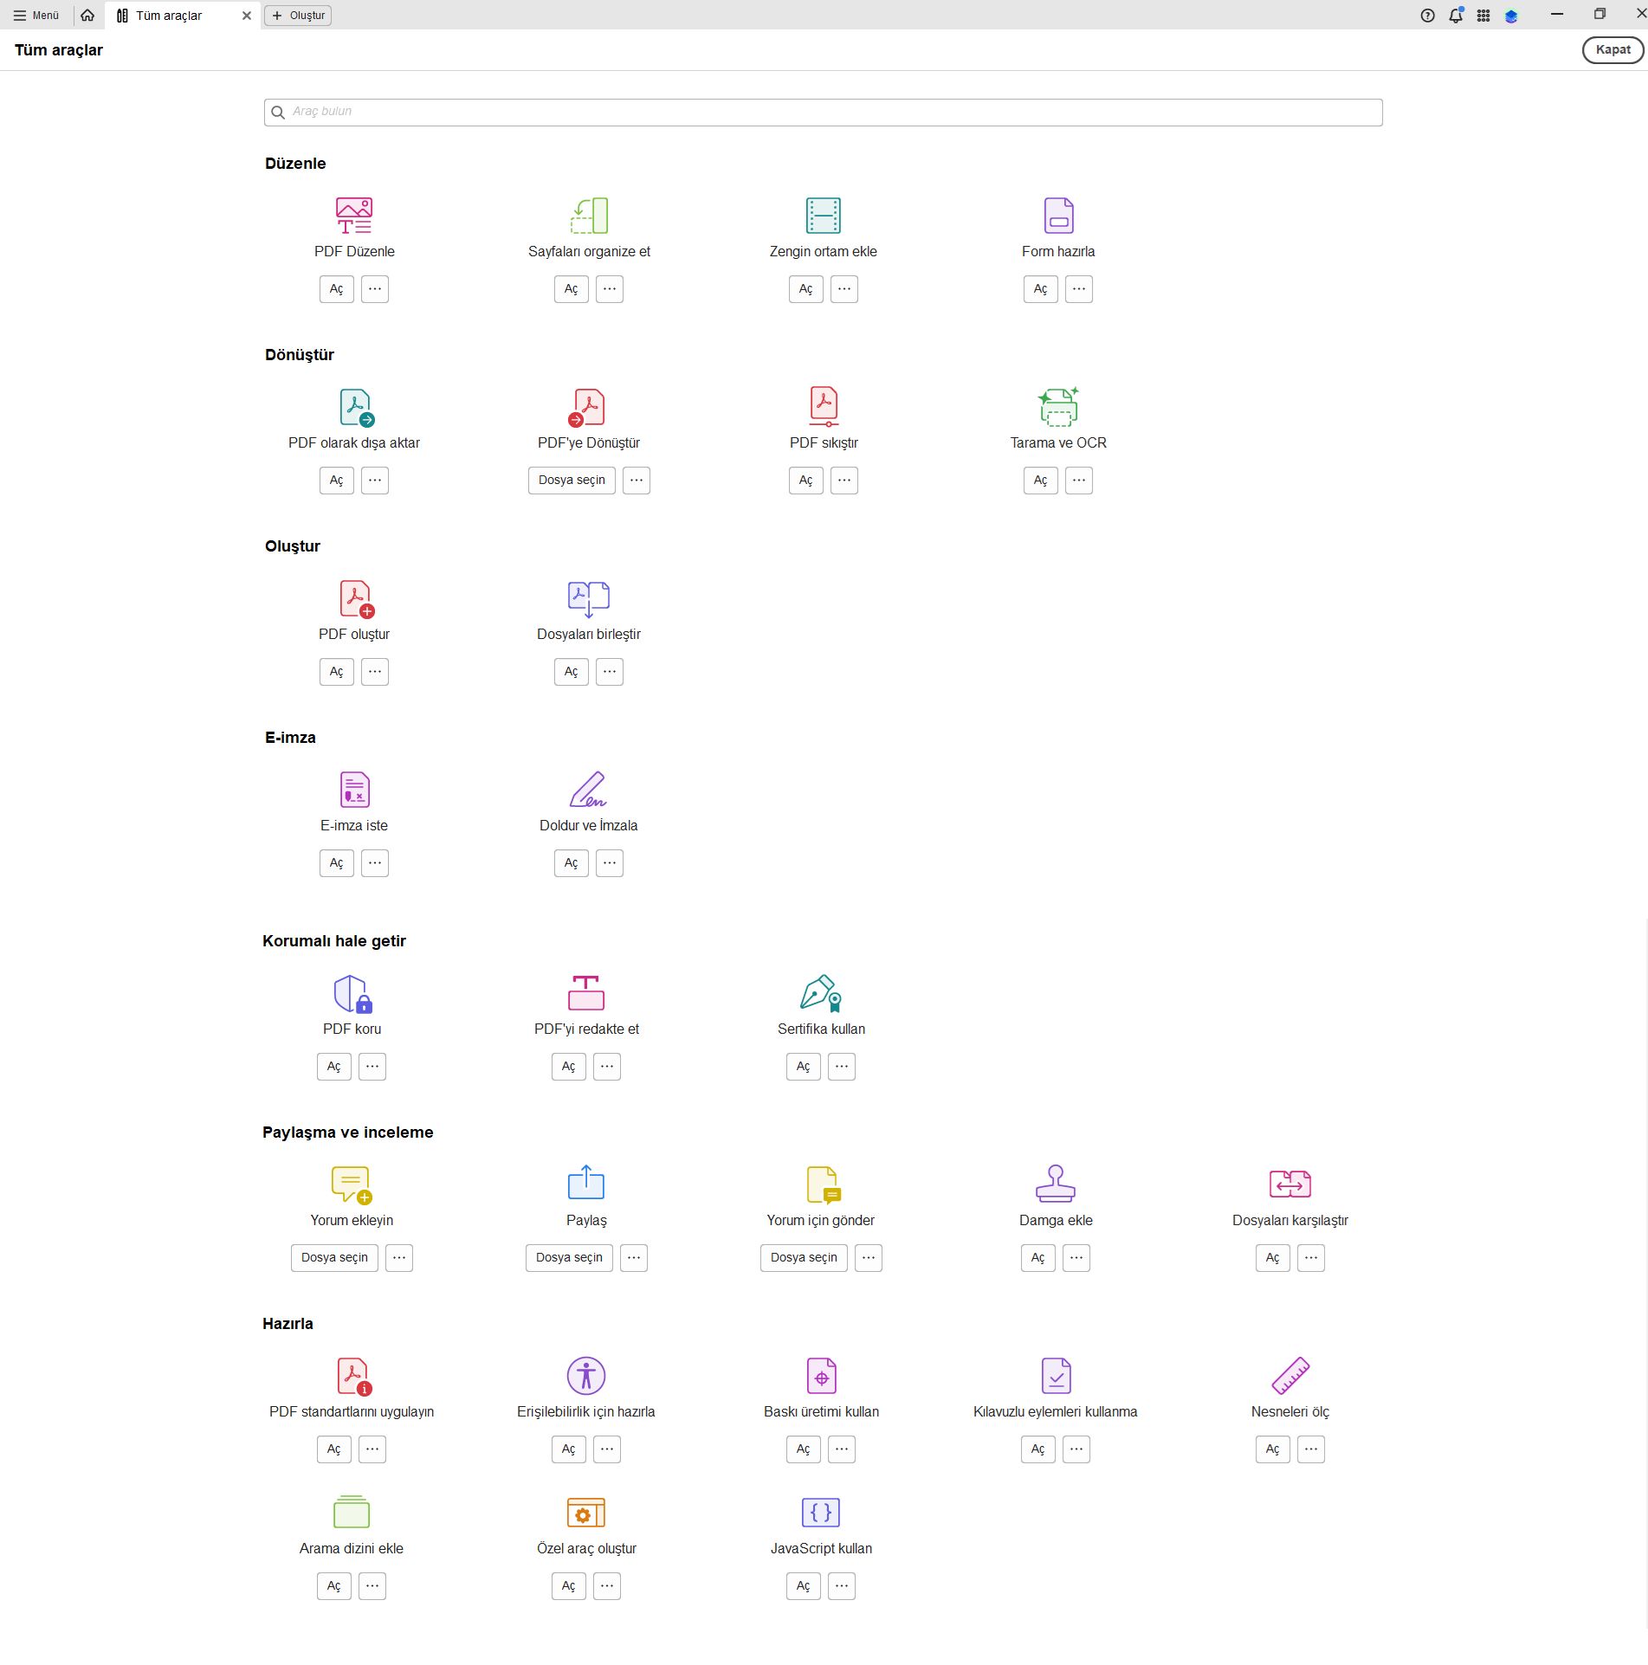This screenshot has height=1665, width=1648.
Task: Open the Sayfaları organize et tool icon
Action: click(x=588, y=216)
